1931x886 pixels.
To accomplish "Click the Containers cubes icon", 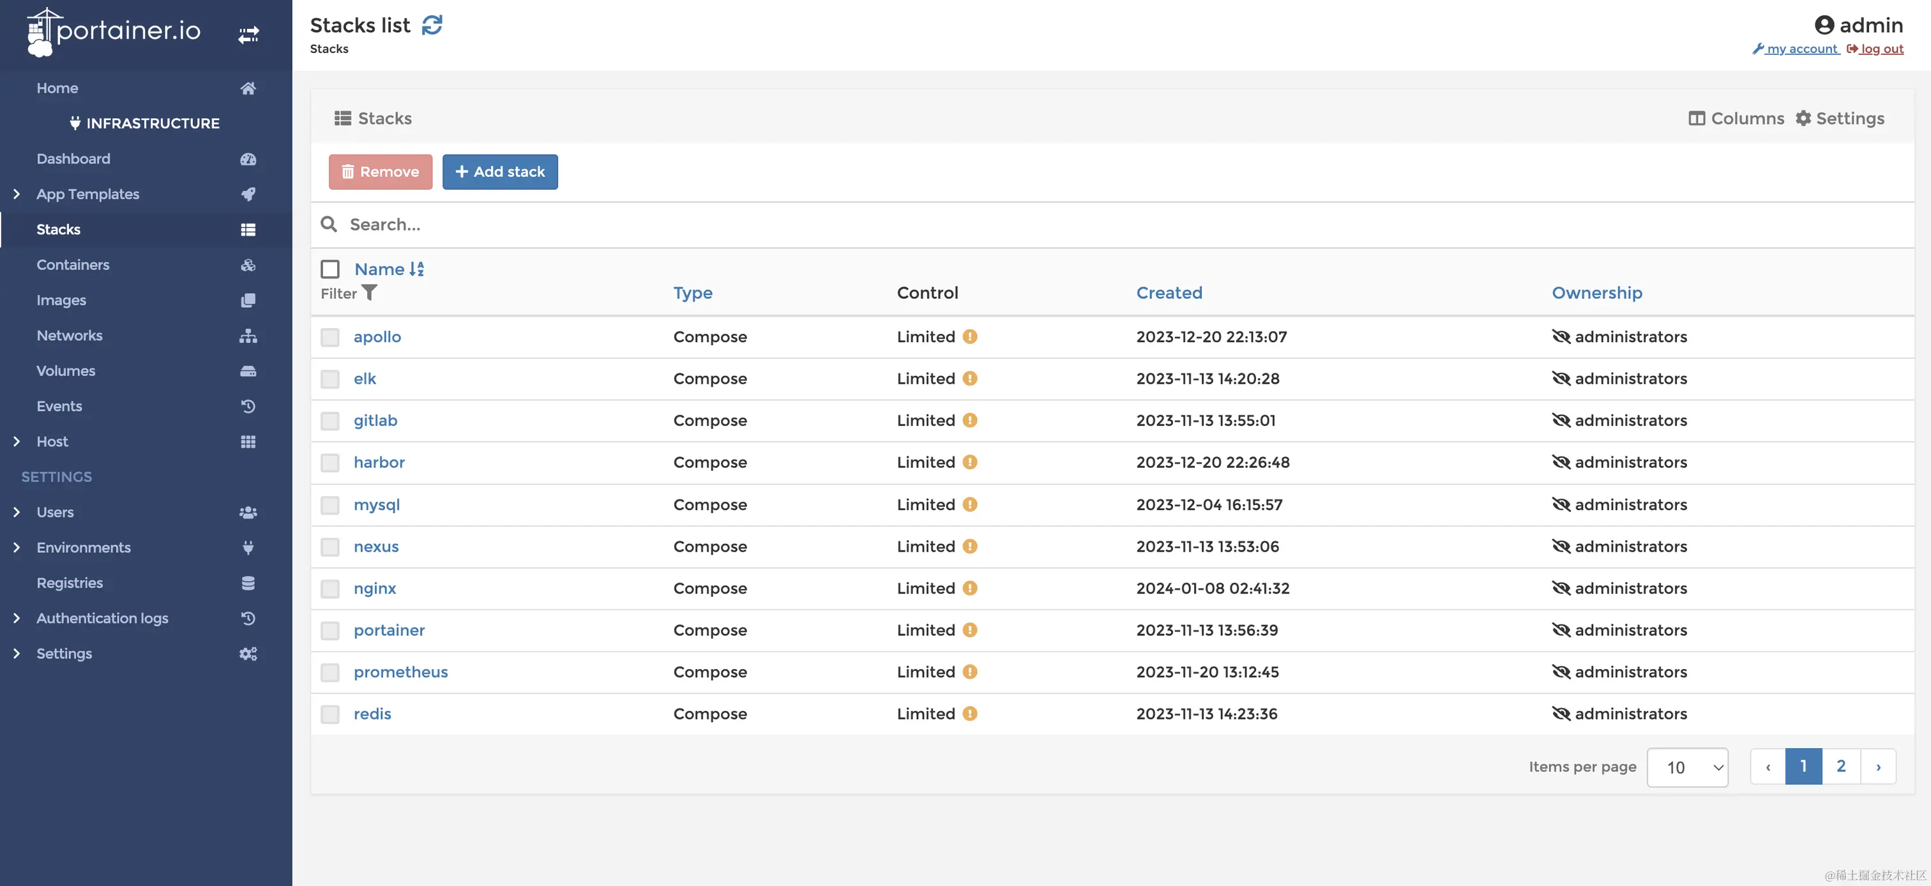I will [248, 265].
